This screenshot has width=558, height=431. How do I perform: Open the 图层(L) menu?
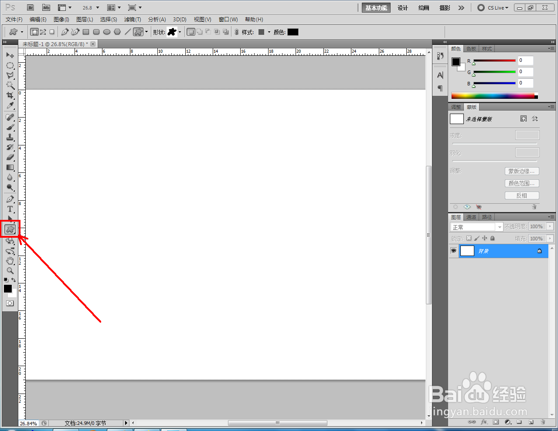(x=85, y=20)
